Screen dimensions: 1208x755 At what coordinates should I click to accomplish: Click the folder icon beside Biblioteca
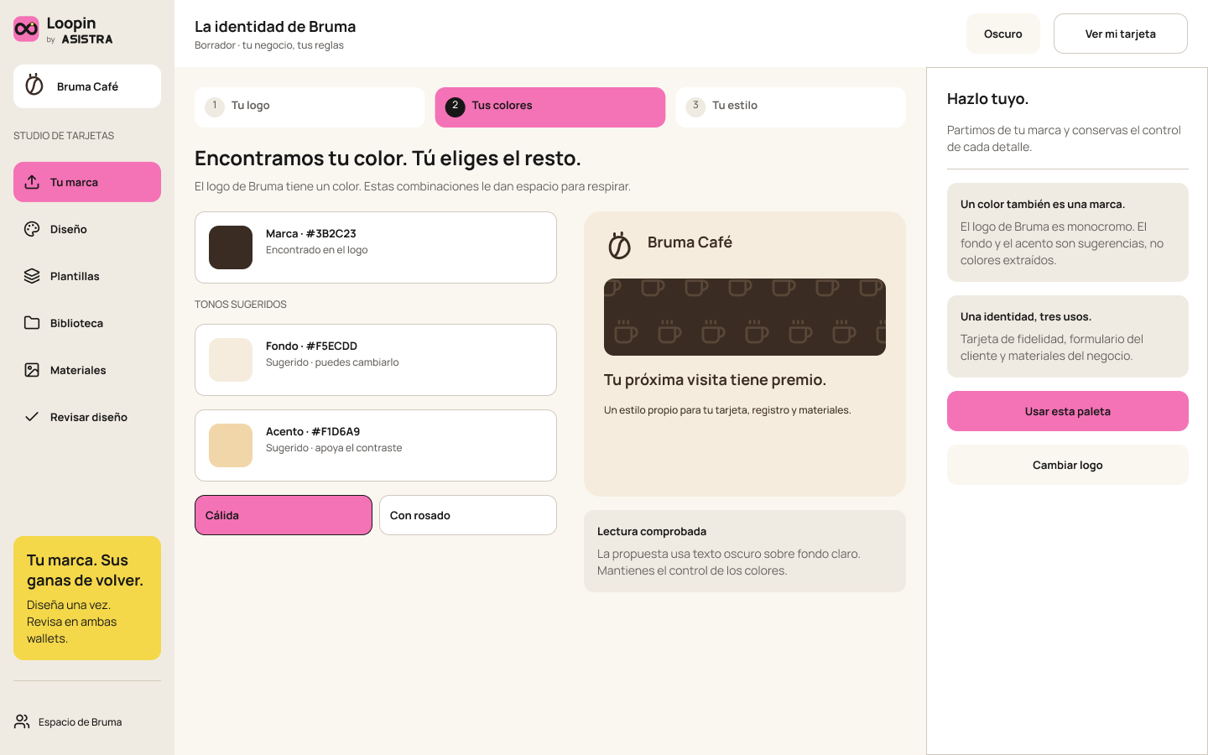[32, 323]
